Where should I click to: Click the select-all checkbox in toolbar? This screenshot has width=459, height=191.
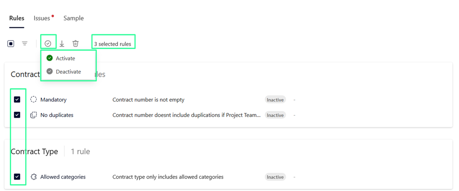[x=11, y=43]
